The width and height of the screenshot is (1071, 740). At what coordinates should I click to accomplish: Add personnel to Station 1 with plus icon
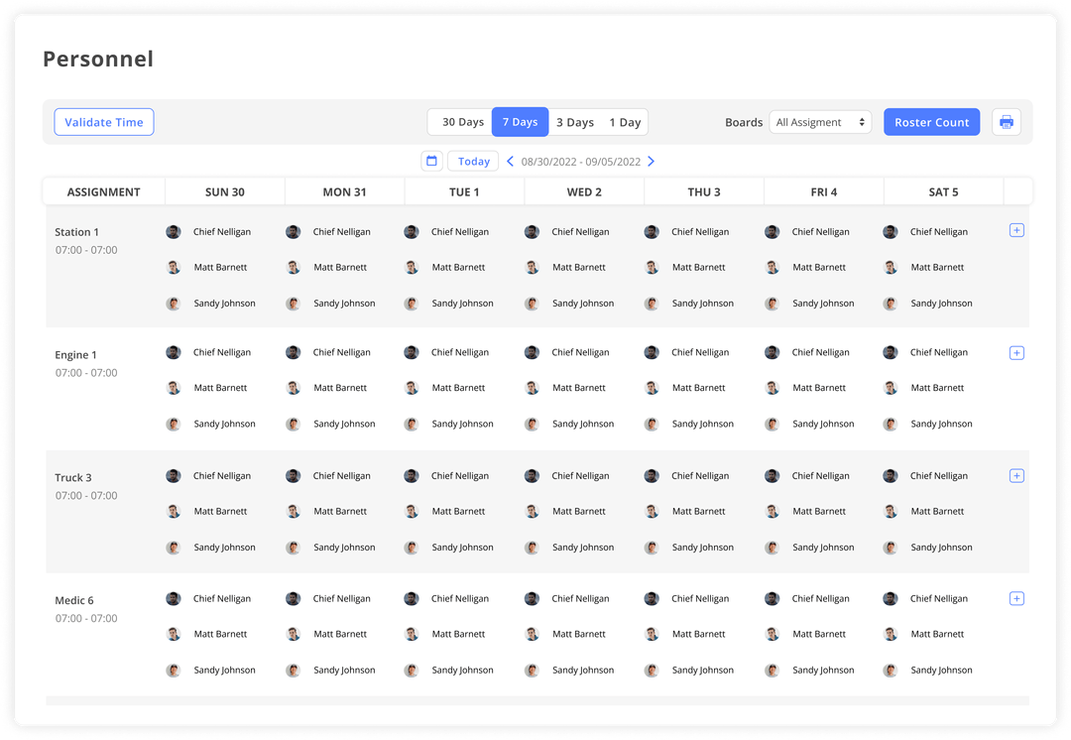(1016, 229)
